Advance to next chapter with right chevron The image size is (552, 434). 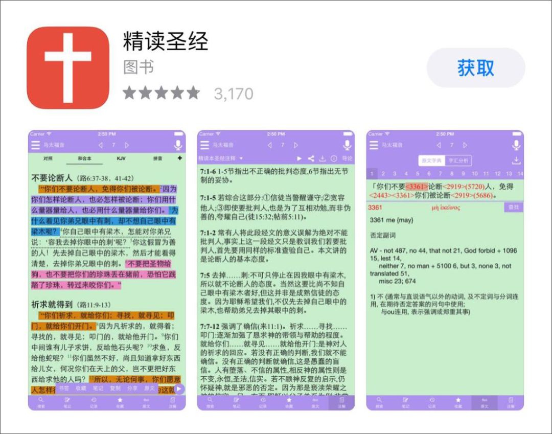click(x=127, y=145)
